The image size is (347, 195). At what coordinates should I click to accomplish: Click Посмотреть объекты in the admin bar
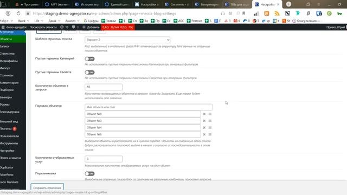click(43, 27)
